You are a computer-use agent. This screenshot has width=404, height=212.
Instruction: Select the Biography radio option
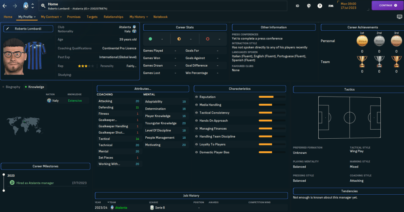11,87
